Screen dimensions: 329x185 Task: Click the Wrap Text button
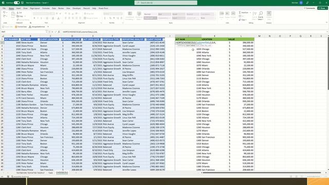coord(89,14)
